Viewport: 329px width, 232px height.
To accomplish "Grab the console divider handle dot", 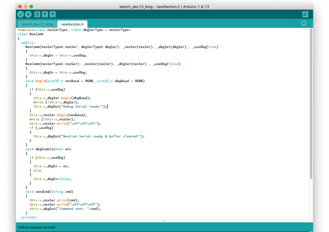I will (164, 221).
